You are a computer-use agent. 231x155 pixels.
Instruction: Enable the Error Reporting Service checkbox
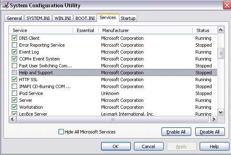(14, 45)
